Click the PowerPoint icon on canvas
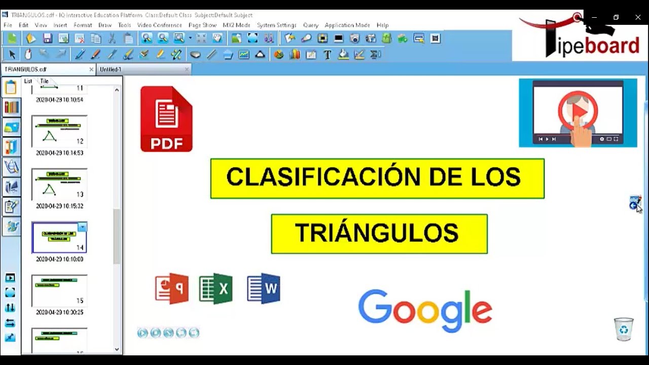The width and height of the screenshot is (649, 365). [172, 289]
